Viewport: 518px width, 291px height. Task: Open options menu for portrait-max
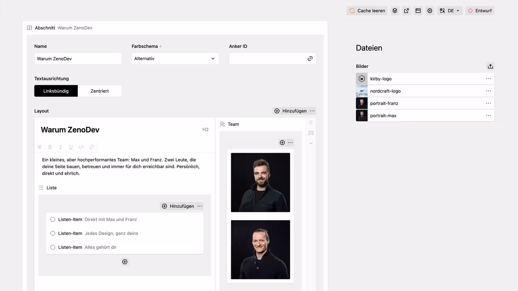click(488, 116)
